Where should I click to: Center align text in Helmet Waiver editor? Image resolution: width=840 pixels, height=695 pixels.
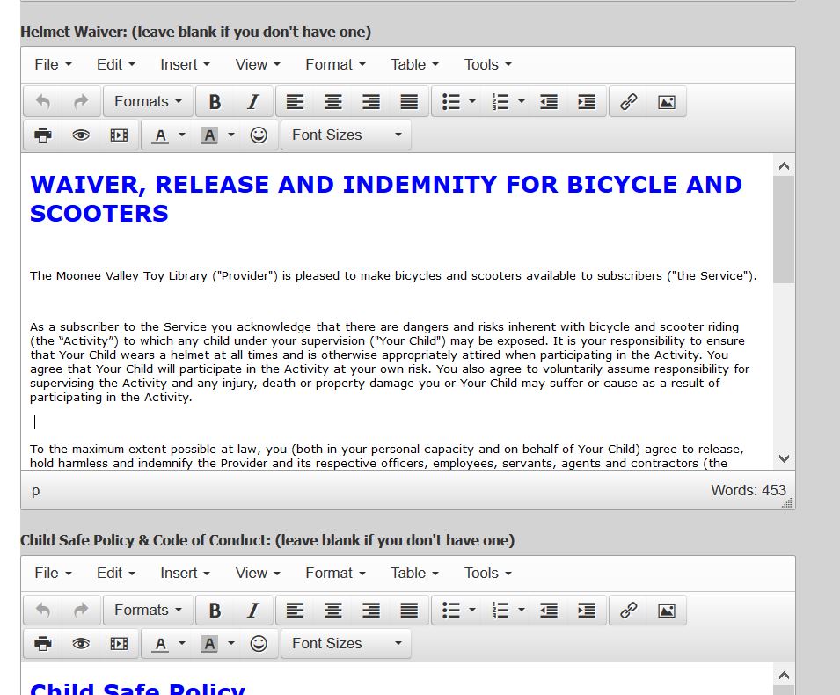tap(332, 102)
